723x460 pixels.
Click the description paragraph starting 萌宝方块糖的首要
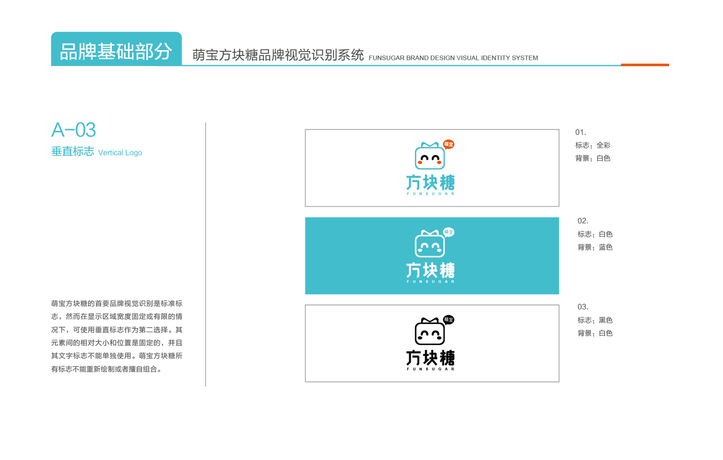117,336
